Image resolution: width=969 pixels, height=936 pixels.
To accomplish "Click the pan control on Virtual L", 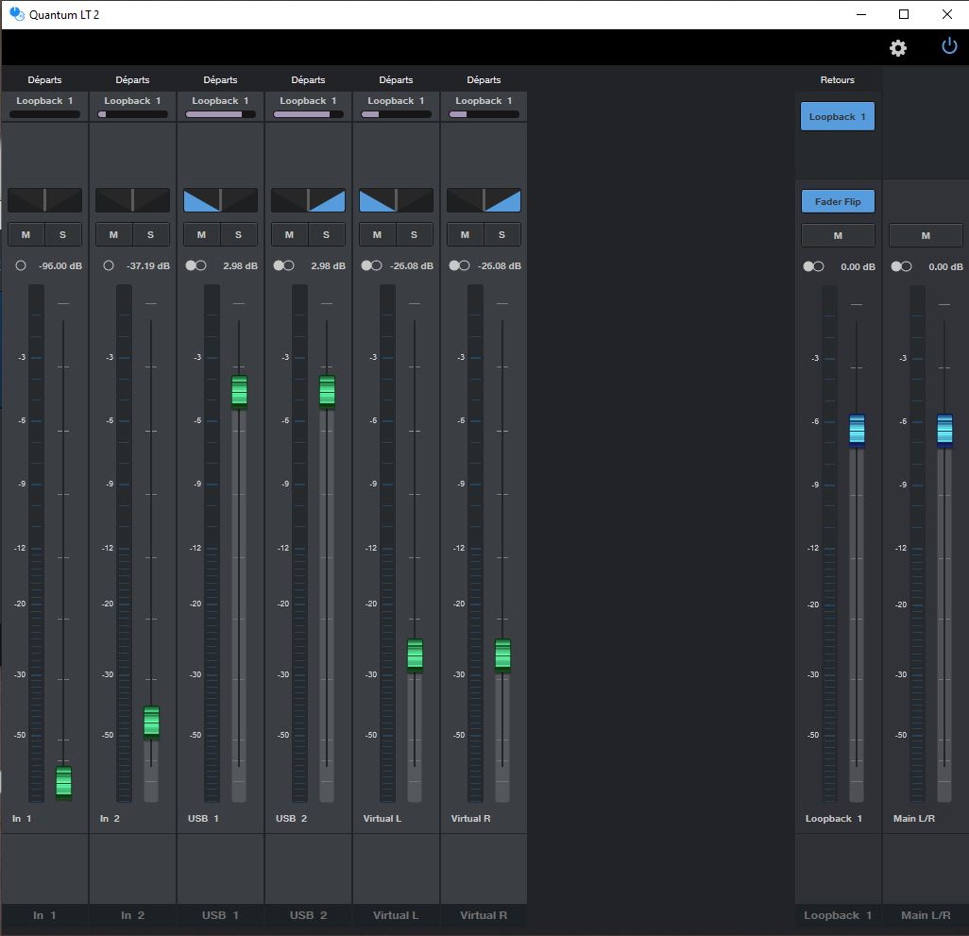I will click(396, 199).
